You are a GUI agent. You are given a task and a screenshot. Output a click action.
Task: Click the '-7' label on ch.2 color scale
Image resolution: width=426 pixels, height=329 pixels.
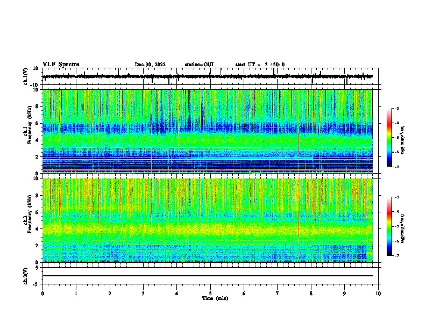point(396,255)
